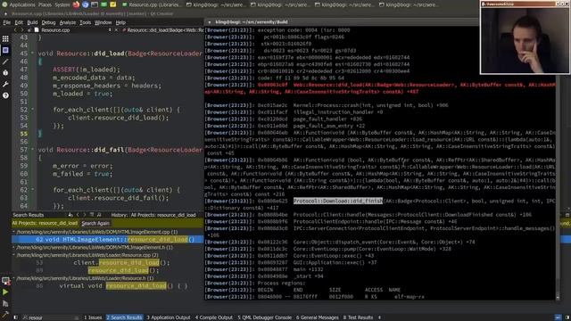The image size is (571, 321).
Task: Go to next search result item
Action: coord(85,215)
